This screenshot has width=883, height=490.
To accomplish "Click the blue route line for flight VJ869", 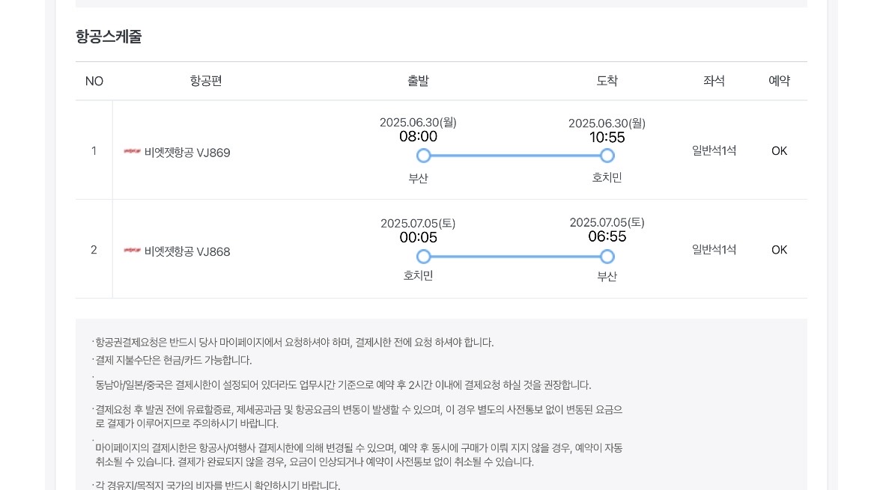I will pyautogui.click(x=515, y=156).
